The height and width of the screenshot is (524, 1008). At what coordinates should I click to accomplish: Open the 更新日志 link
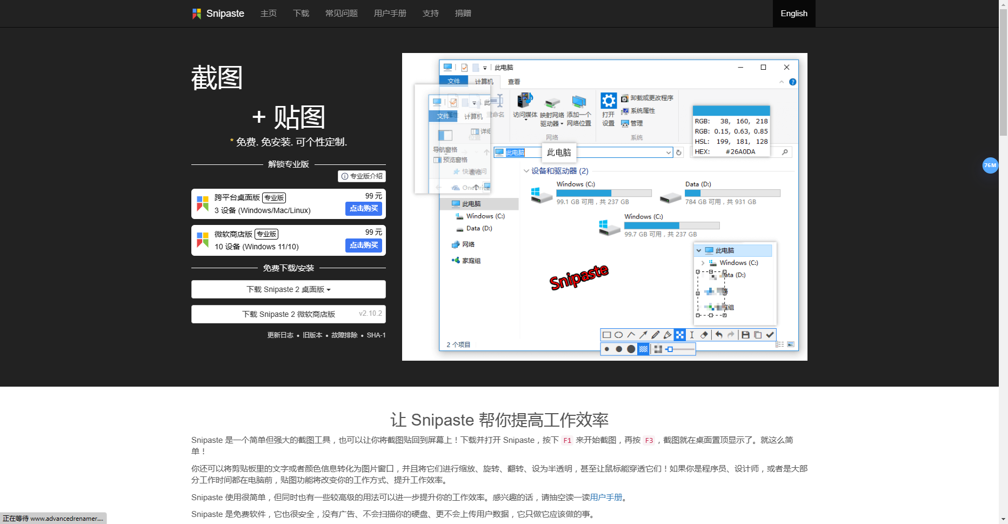(x=280, y=335)
